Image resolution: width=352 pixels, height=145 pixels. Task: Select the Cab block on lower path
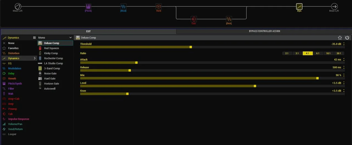coord(194,19)
